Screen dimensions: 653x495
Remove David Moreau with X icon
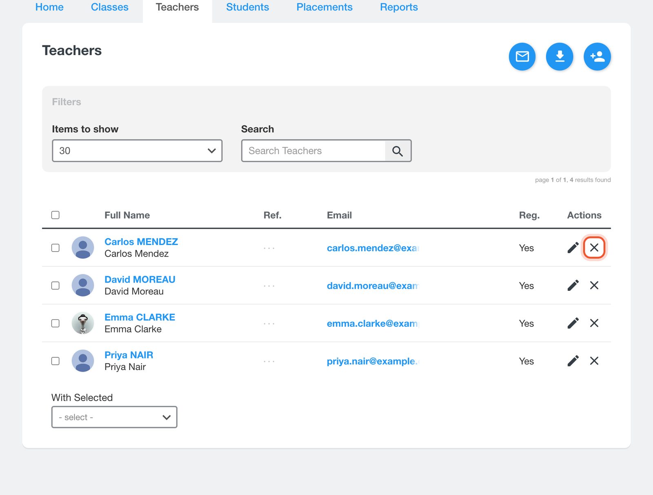coord(594,285)
